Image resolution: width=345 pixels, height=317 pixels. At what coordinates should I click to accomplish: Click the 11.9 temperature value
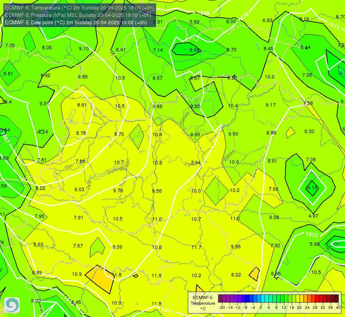click(156, 276)
